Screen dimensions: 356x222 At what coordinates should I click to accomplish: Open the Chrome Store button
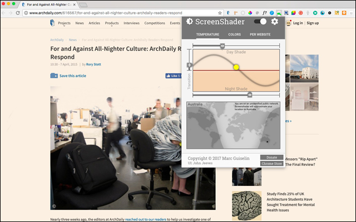click(x=271, y=164)
